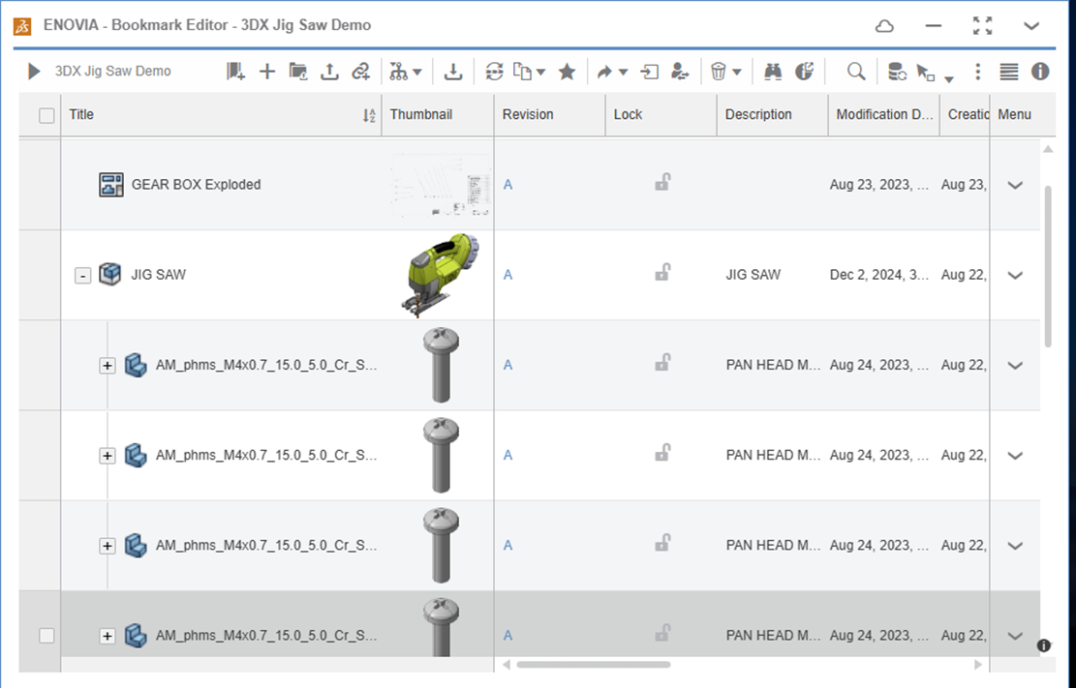
Task: Click the star favorite icon
Action: click(x=567, y=72)
